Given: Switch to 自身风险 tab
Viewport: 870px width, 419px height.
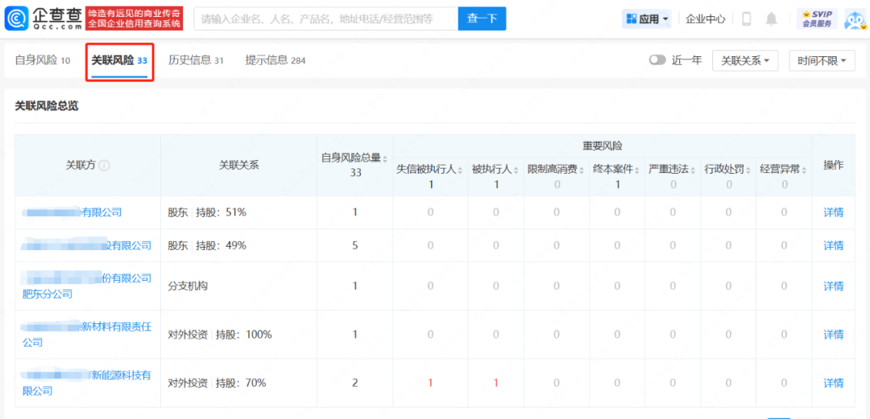Looking at the screenshot, I should tap(43, 60).
